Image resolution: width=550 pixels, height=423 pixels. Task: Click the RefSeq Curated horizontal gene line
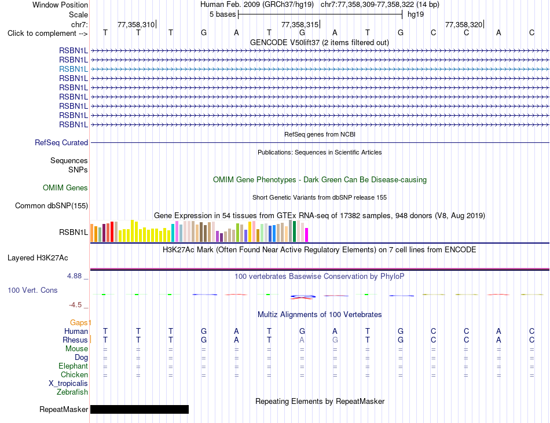(x=320, y=142)
